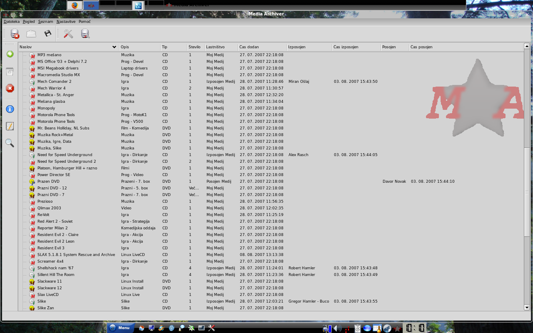This screenshot has height=333, width=533.
Task: Click the DVD icon beside Muzika Rock+Metal
Action: click(x=32, y=135)
